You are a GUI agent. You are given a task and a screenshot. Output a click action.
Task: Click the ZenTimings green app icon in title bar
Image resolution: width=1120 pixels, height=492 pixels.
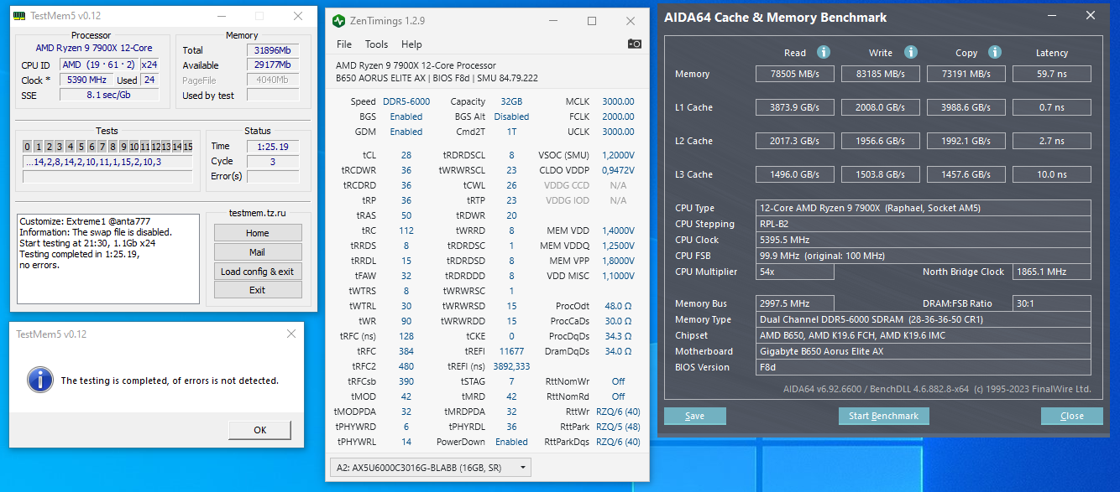tap(338, 20)
